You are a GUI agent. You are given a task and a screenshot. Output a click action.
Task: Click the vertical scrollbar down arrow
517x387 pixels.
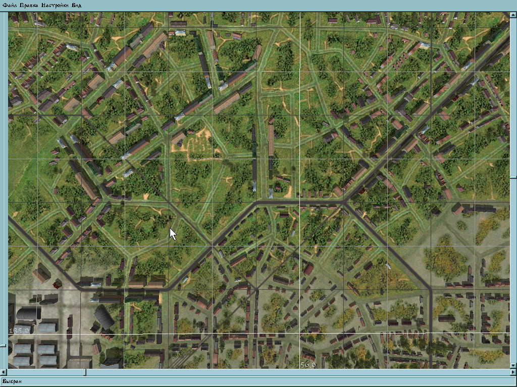click(513, 366)
